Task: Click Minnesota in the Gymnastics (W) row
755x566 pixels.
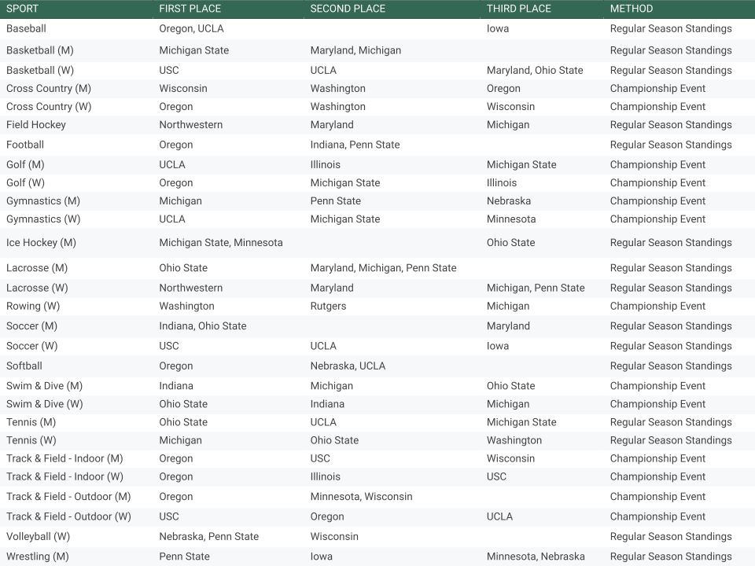Action: pos(511,219)
